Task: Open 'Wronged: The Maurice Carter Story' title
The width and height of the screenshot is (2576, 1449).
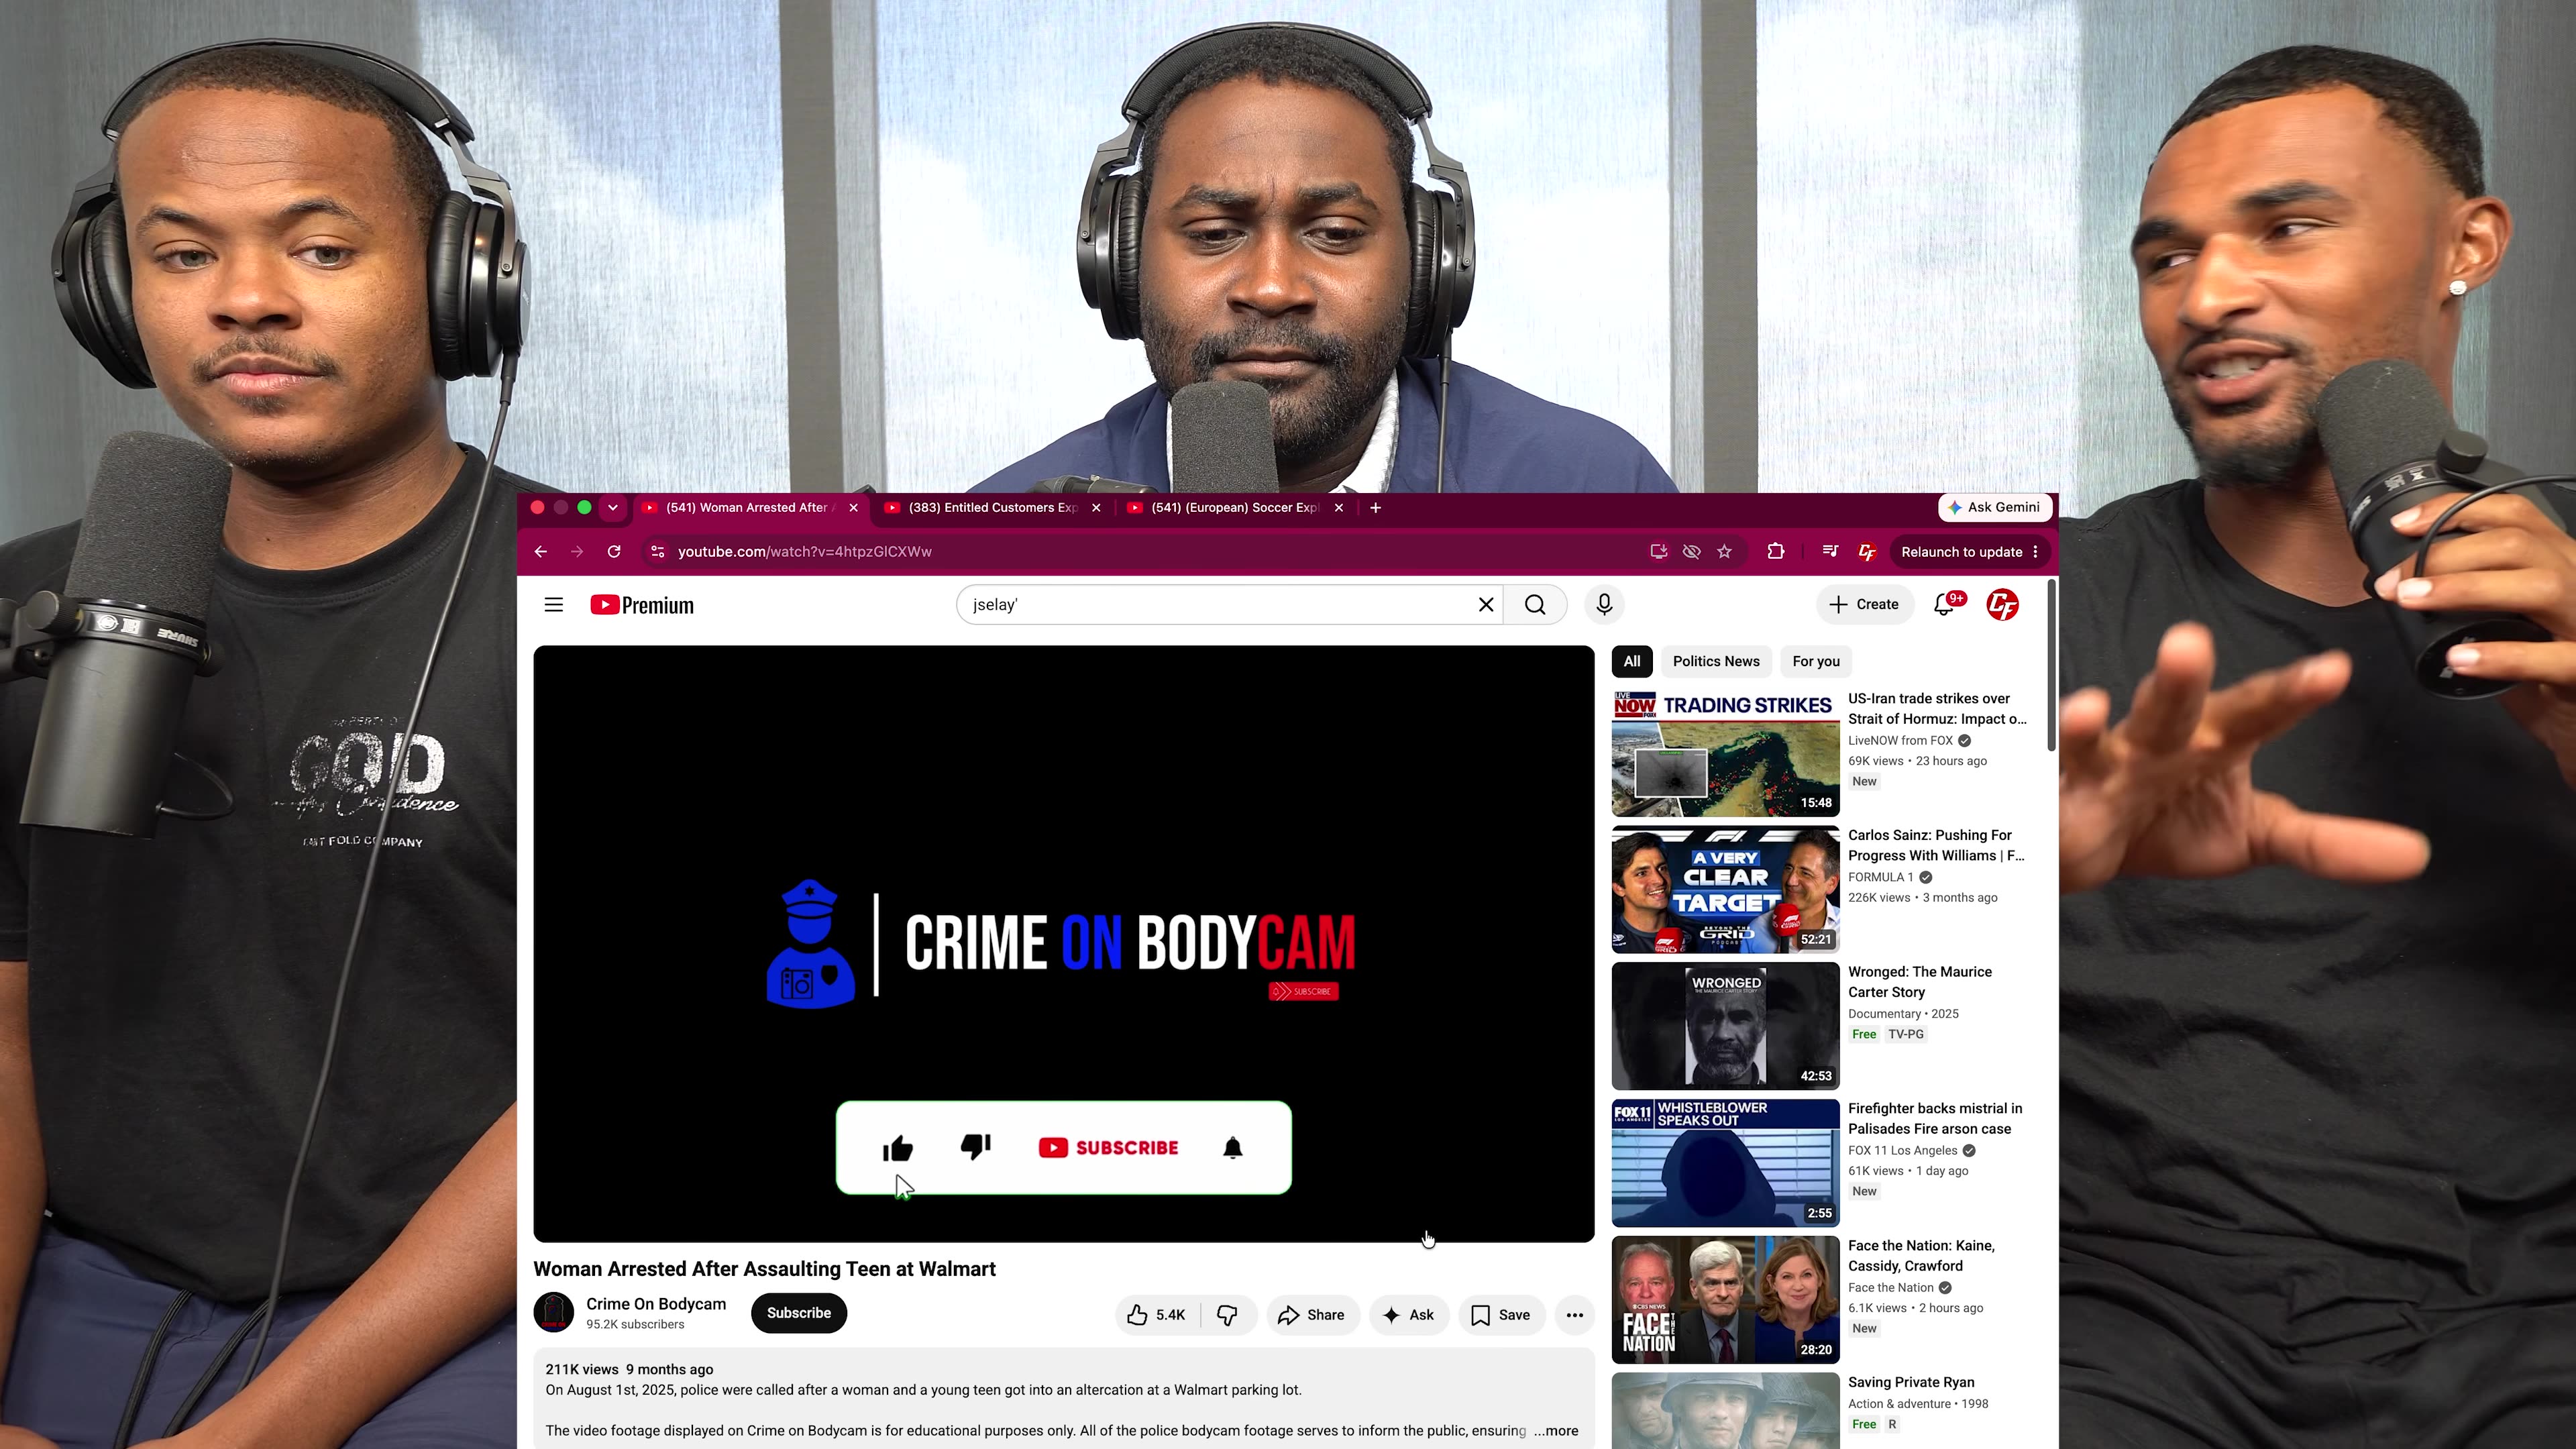Action: pos(1920,982)
